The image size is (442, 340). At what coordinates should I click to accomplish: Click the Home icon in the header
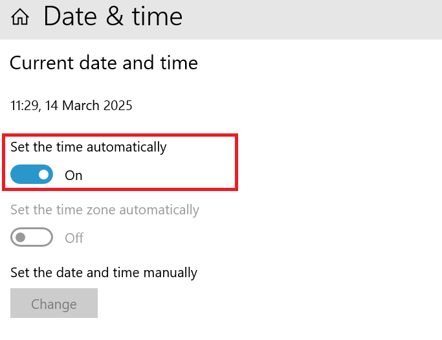point(20,17)
